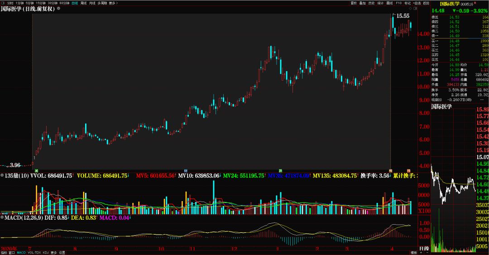Image resolution: width=489 pixels, height=255 pixels.
Task: Toggle side panel icon above chart
Action: point(415,9)
